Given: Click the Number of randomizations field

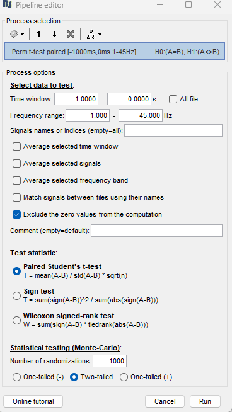Looking at the screenshot, I should (x=110, y=361).
